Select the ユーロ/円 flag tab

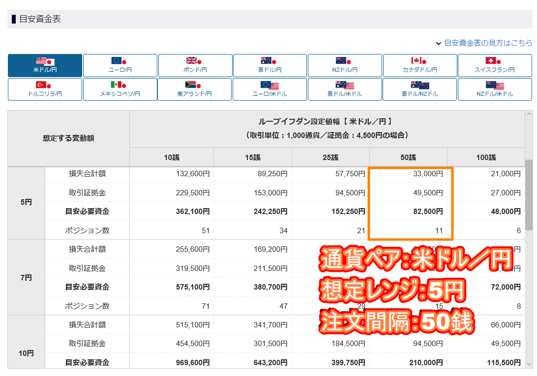(120, 65)
